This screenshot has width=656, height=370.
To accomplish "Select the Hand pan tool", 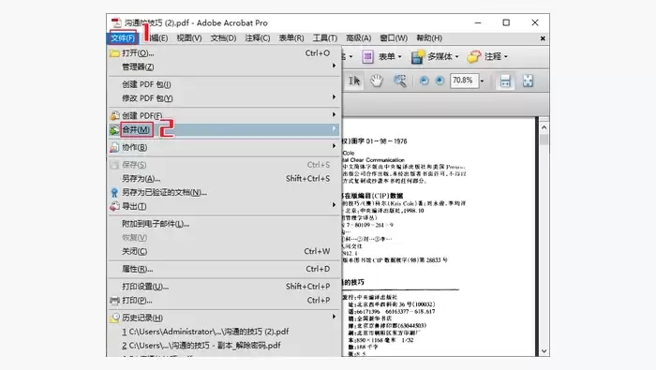I will (x=377, y=81).
